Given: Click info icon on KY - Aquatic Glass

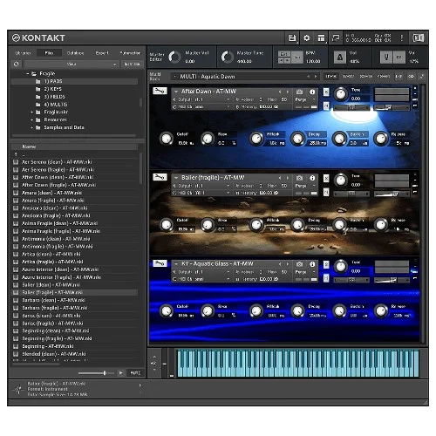Looking at the screenshot, I should (312, 264).
